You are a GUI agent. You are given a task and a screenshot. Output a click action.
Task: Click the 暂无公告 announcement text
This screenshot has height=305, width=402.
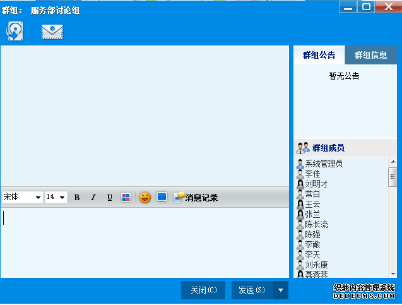click(344, 76)
